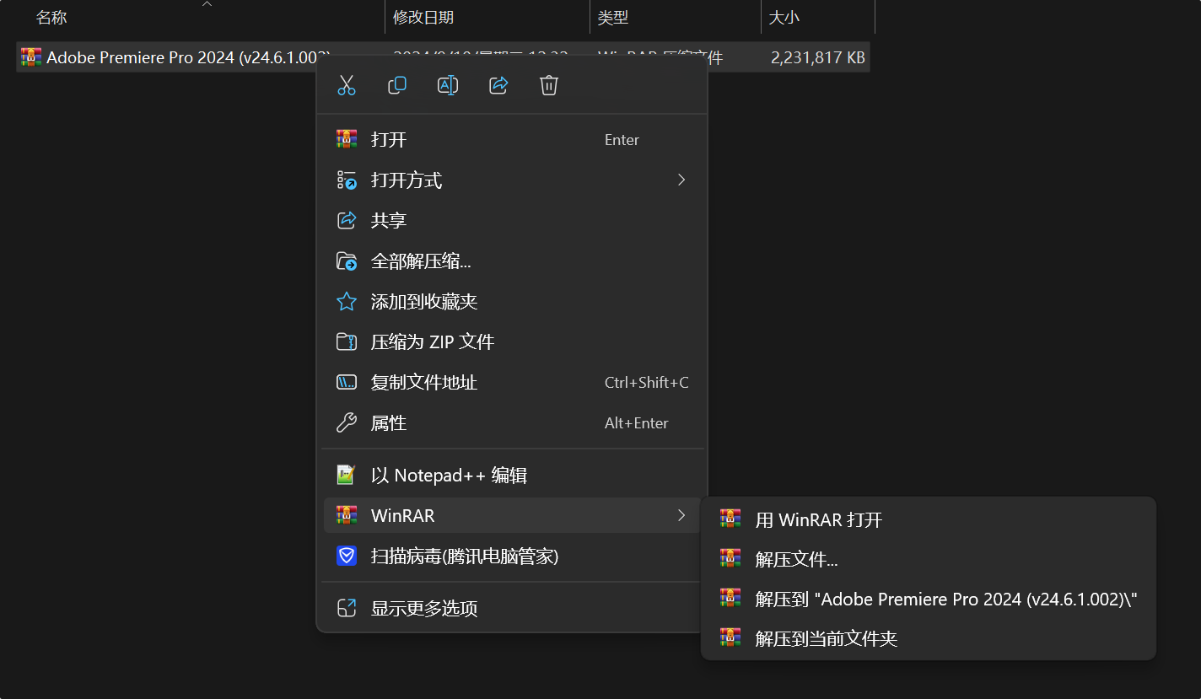This screenshot has width=1201, height=699.
Task: Click the Cut scissors icon
Action: coord(347,85)
